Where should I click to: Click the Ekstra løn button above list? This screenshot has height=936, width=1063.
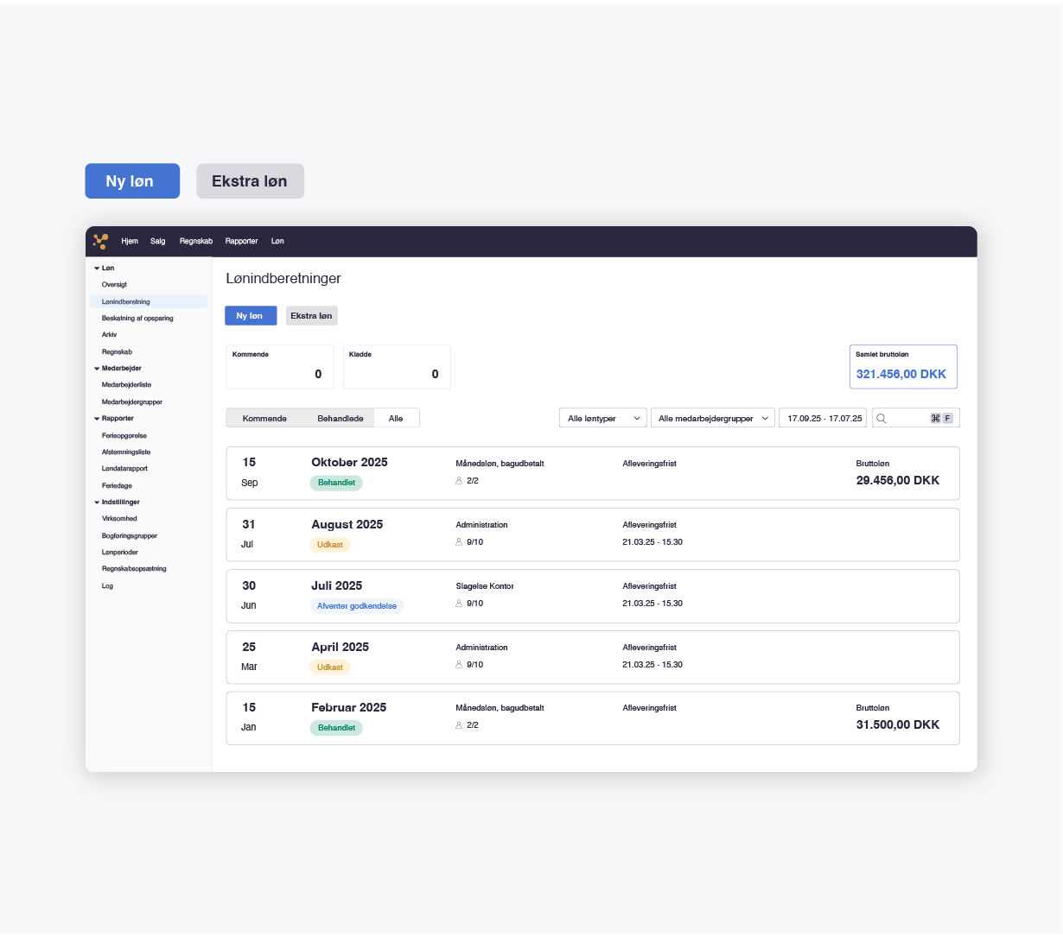tap(311, 316)
